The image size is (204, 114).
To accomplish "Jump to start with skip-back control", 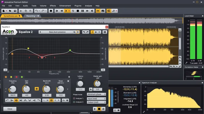I will point(57,11).
